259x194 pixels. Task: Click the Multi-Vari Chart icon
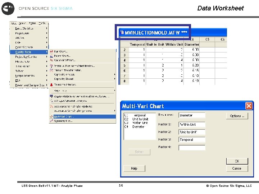pos(51,117)
